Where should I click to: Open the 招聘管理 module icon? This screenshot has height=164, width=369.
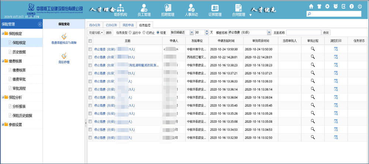[x=168, y=10]
